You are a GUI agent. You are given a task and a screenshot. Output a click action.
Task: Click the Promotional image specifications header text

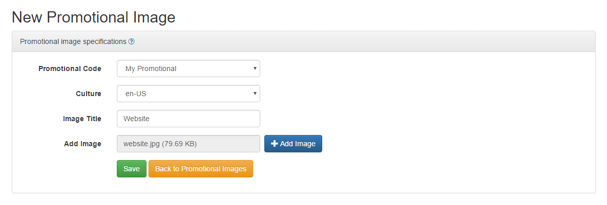coord(73,42)
